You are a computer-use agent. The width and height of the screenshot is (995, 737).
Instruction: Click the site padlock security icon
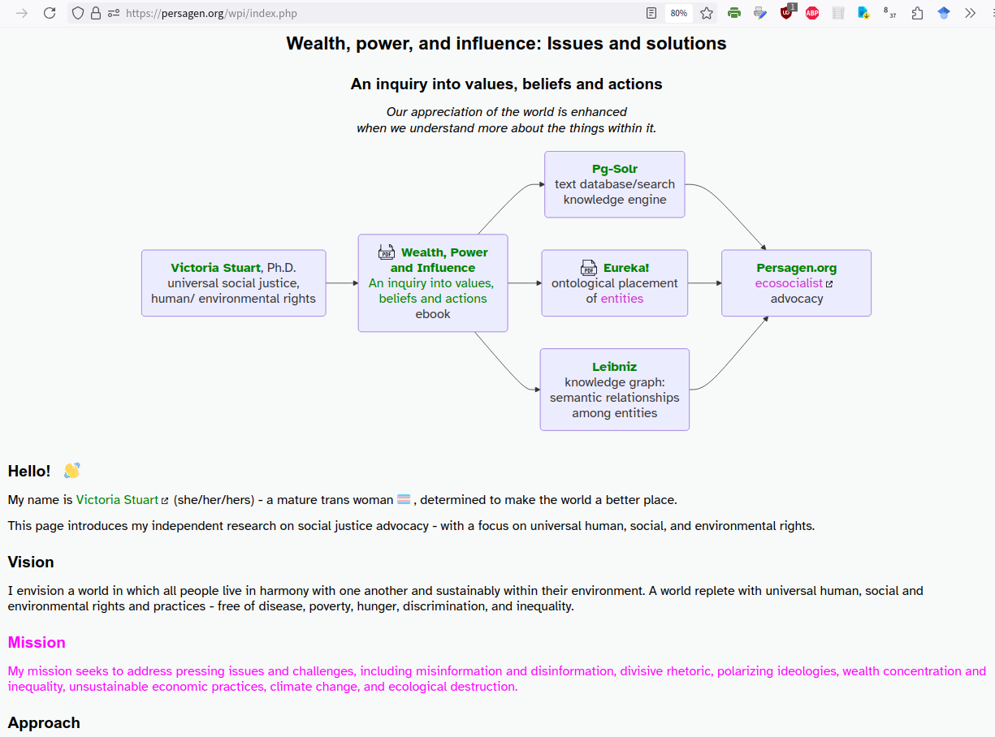pyautogui.click(x=96, y=13)
